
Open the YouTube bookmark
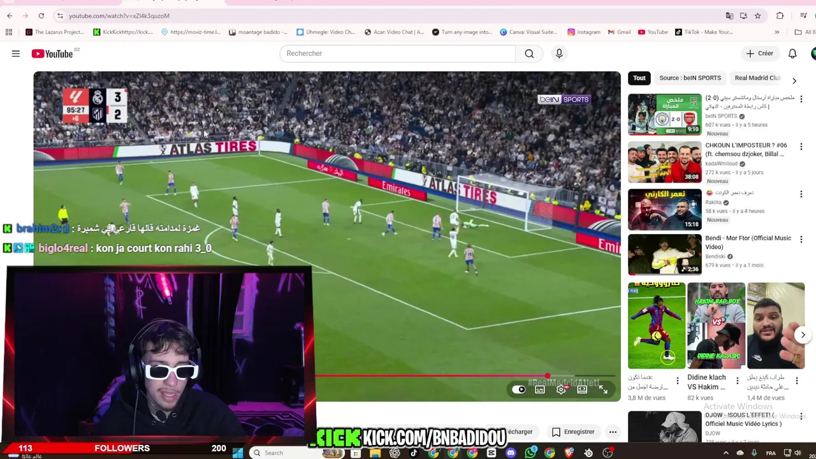point(653,32)
